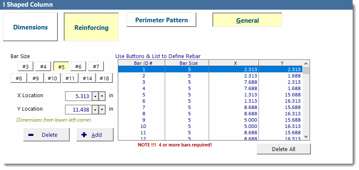The width and height of the screenshot is (359, 170).
Task: Decrease Y Location with down arrow
Action: point(95,110)
